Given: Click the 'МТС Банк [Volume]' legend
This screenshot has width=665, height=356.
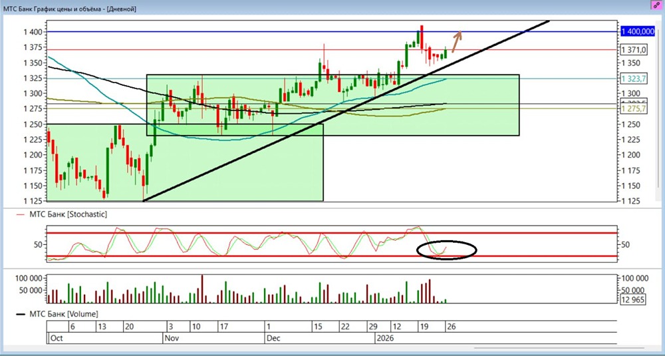Looking at the screenshot, I should click(64, 314).
